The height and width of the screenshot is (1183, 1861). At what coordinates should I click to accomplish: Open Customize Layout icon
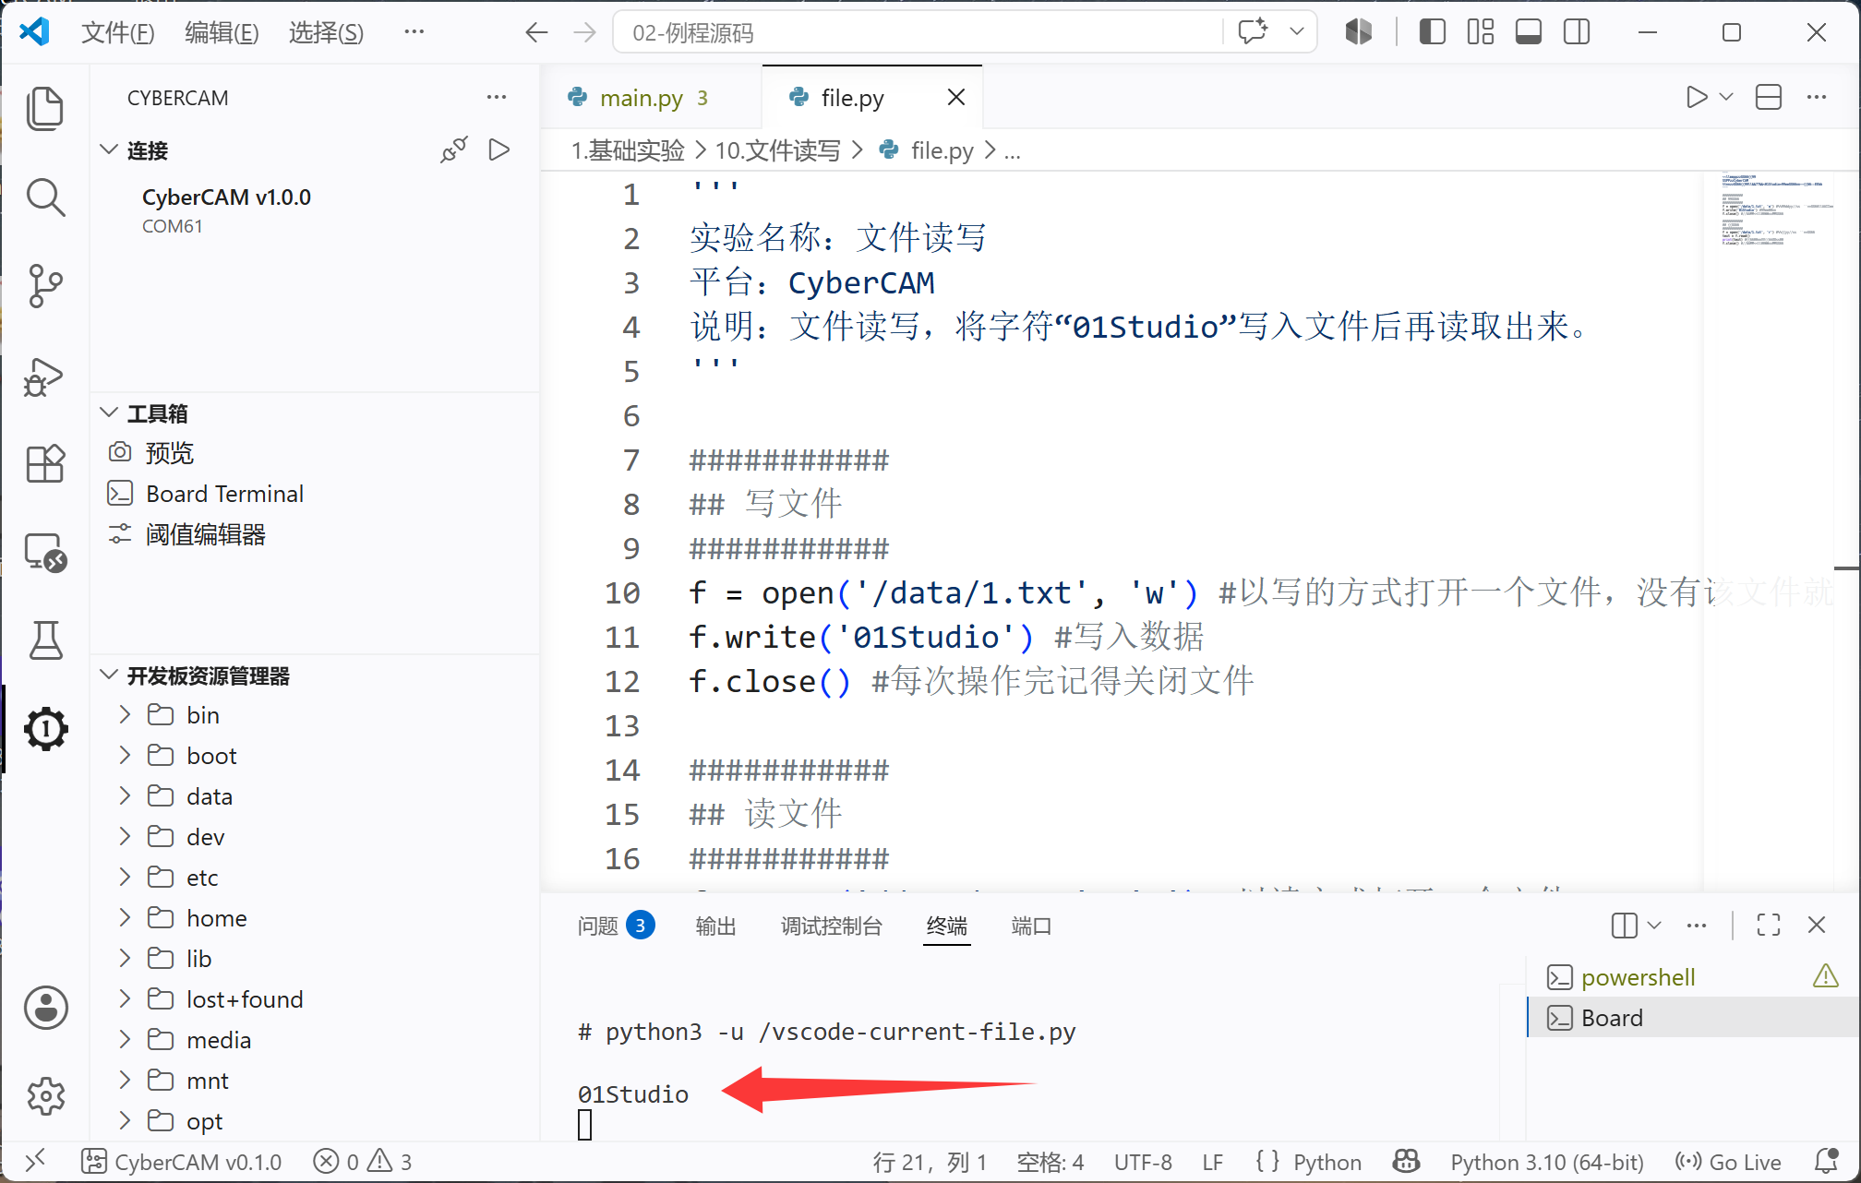[x=1481, y=32]
